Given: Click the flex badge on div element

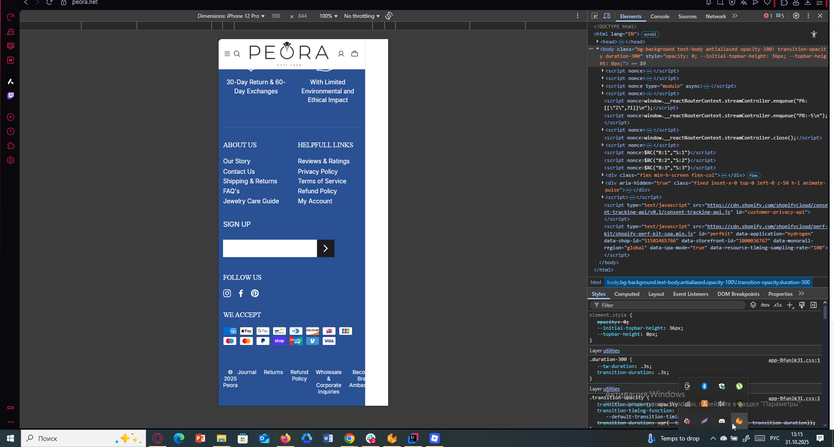Looking at the screenshot, I should point(754,175).
